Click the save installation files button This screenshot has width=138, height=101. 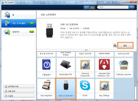[19, 86]
